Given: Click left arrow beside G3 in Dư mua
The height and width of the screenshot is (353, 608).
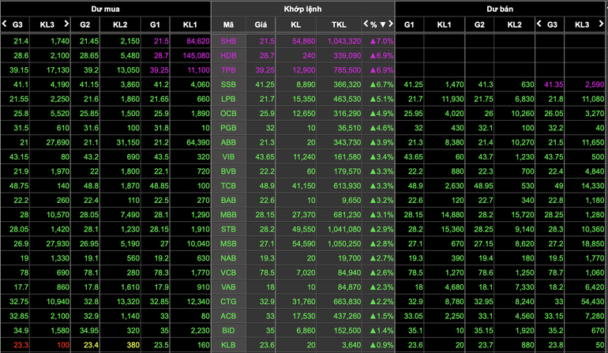Looking at the screenshot, I should coord(4,24).
